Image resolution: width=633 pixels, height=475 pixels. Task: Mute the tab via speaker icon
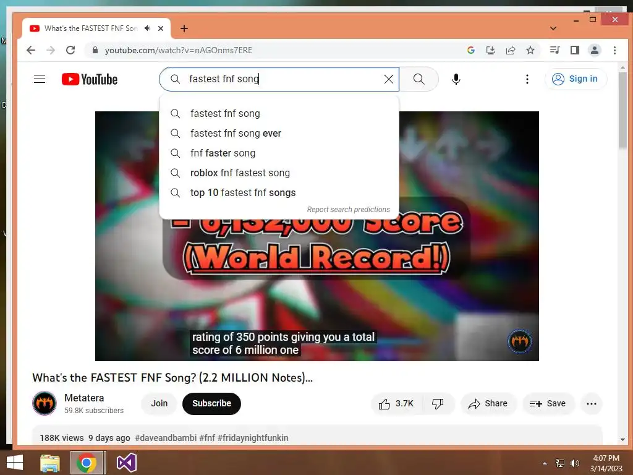[x=148, y=28]
